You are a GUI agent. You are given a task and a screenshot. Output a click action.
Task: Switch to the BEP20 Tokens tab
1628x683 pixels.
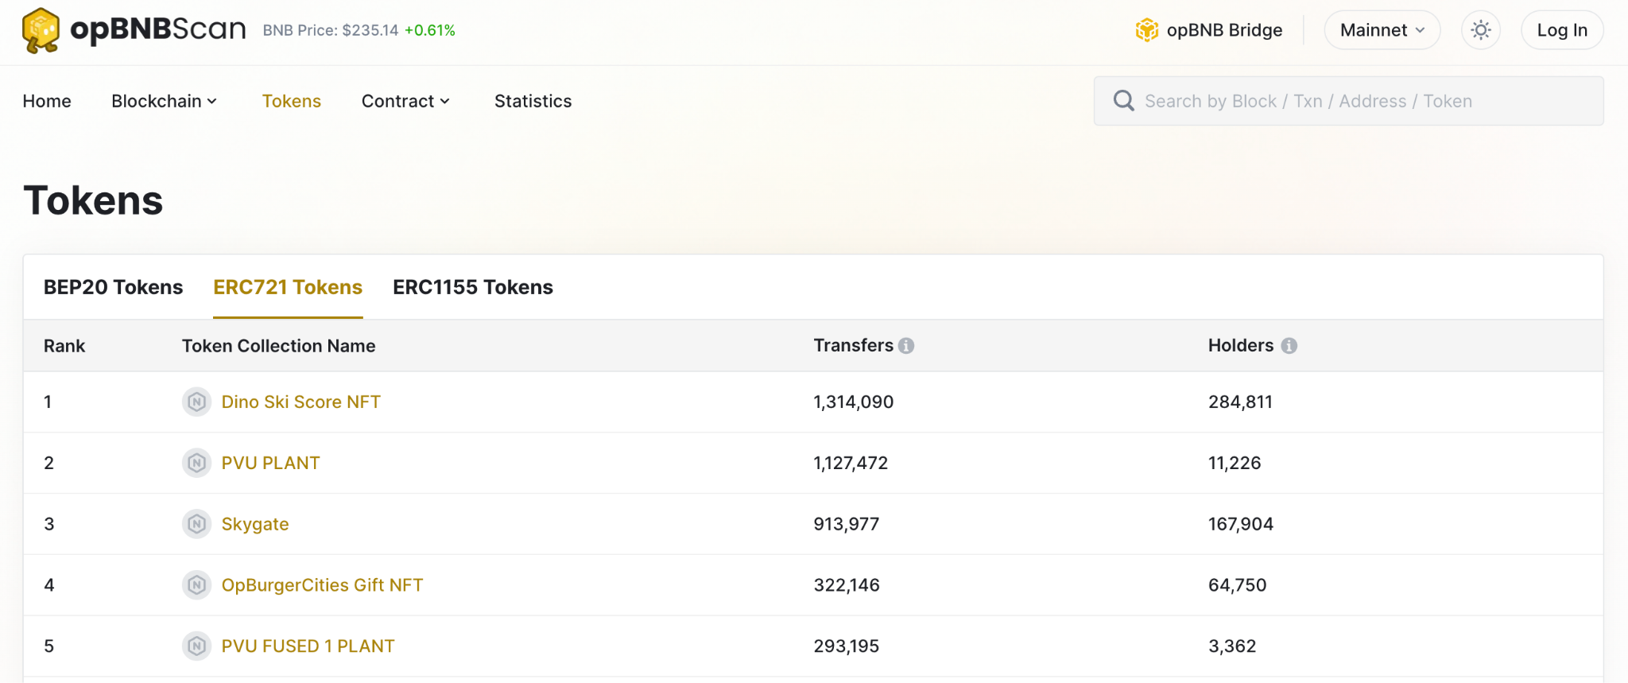[x=113, y=287]
